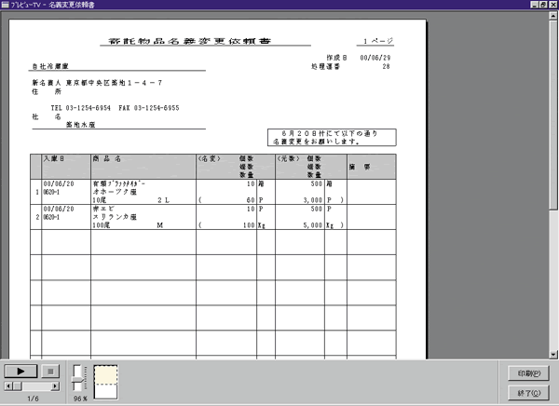559x406 pixels.
Task: Adjust the zoom level slider handle
Action: pos(78,380)
